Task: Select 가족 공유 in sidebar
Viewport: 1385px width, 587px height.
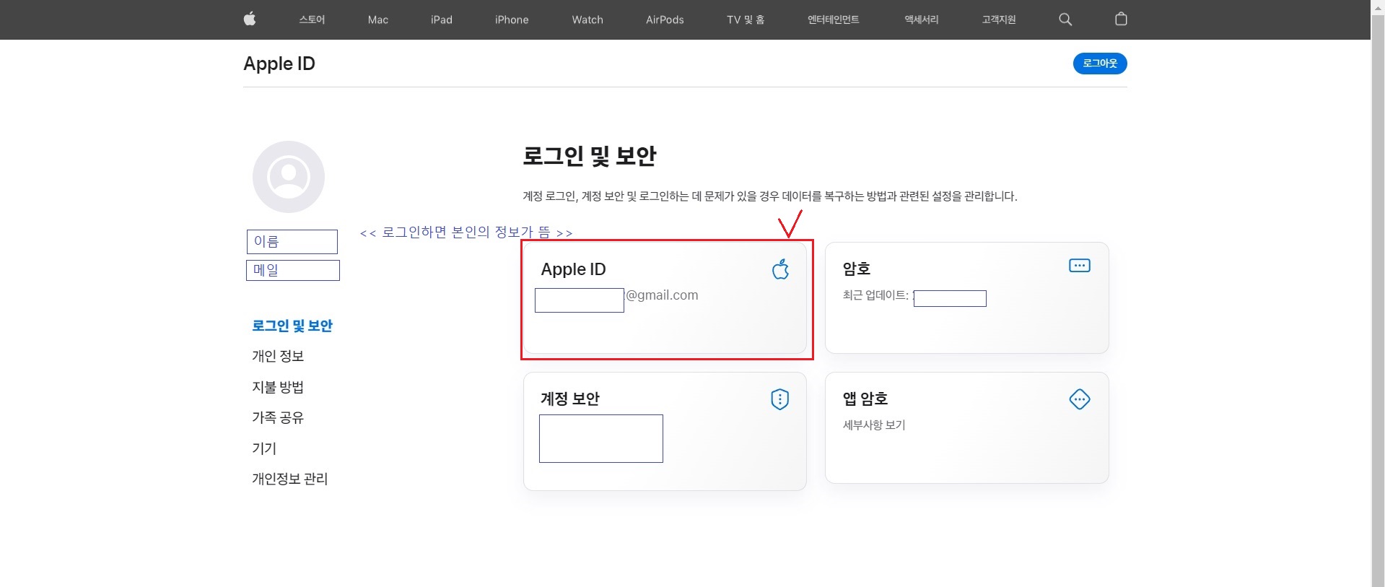Action: coord(278,417)
